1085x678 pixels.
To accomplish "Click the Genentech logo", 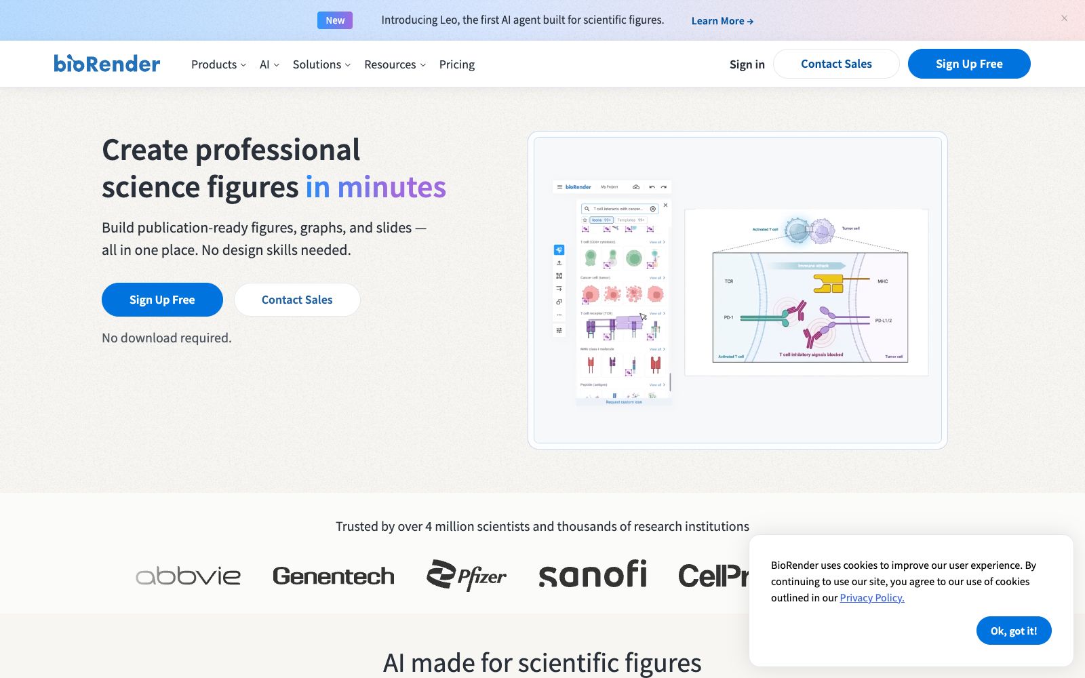I will pyautogui.click(x=333, y=576).
